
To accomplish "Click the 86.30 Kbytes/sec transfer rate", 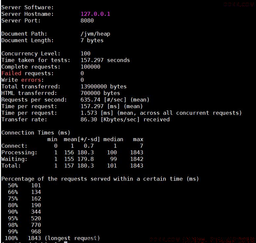I will click(x=125, y=119).
